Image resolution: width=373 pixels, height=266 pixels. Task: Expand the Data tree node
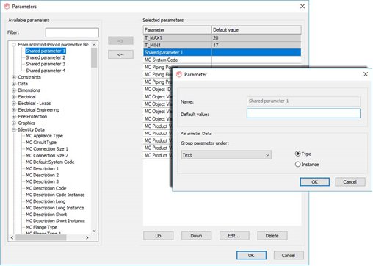[x=14, y=84]
